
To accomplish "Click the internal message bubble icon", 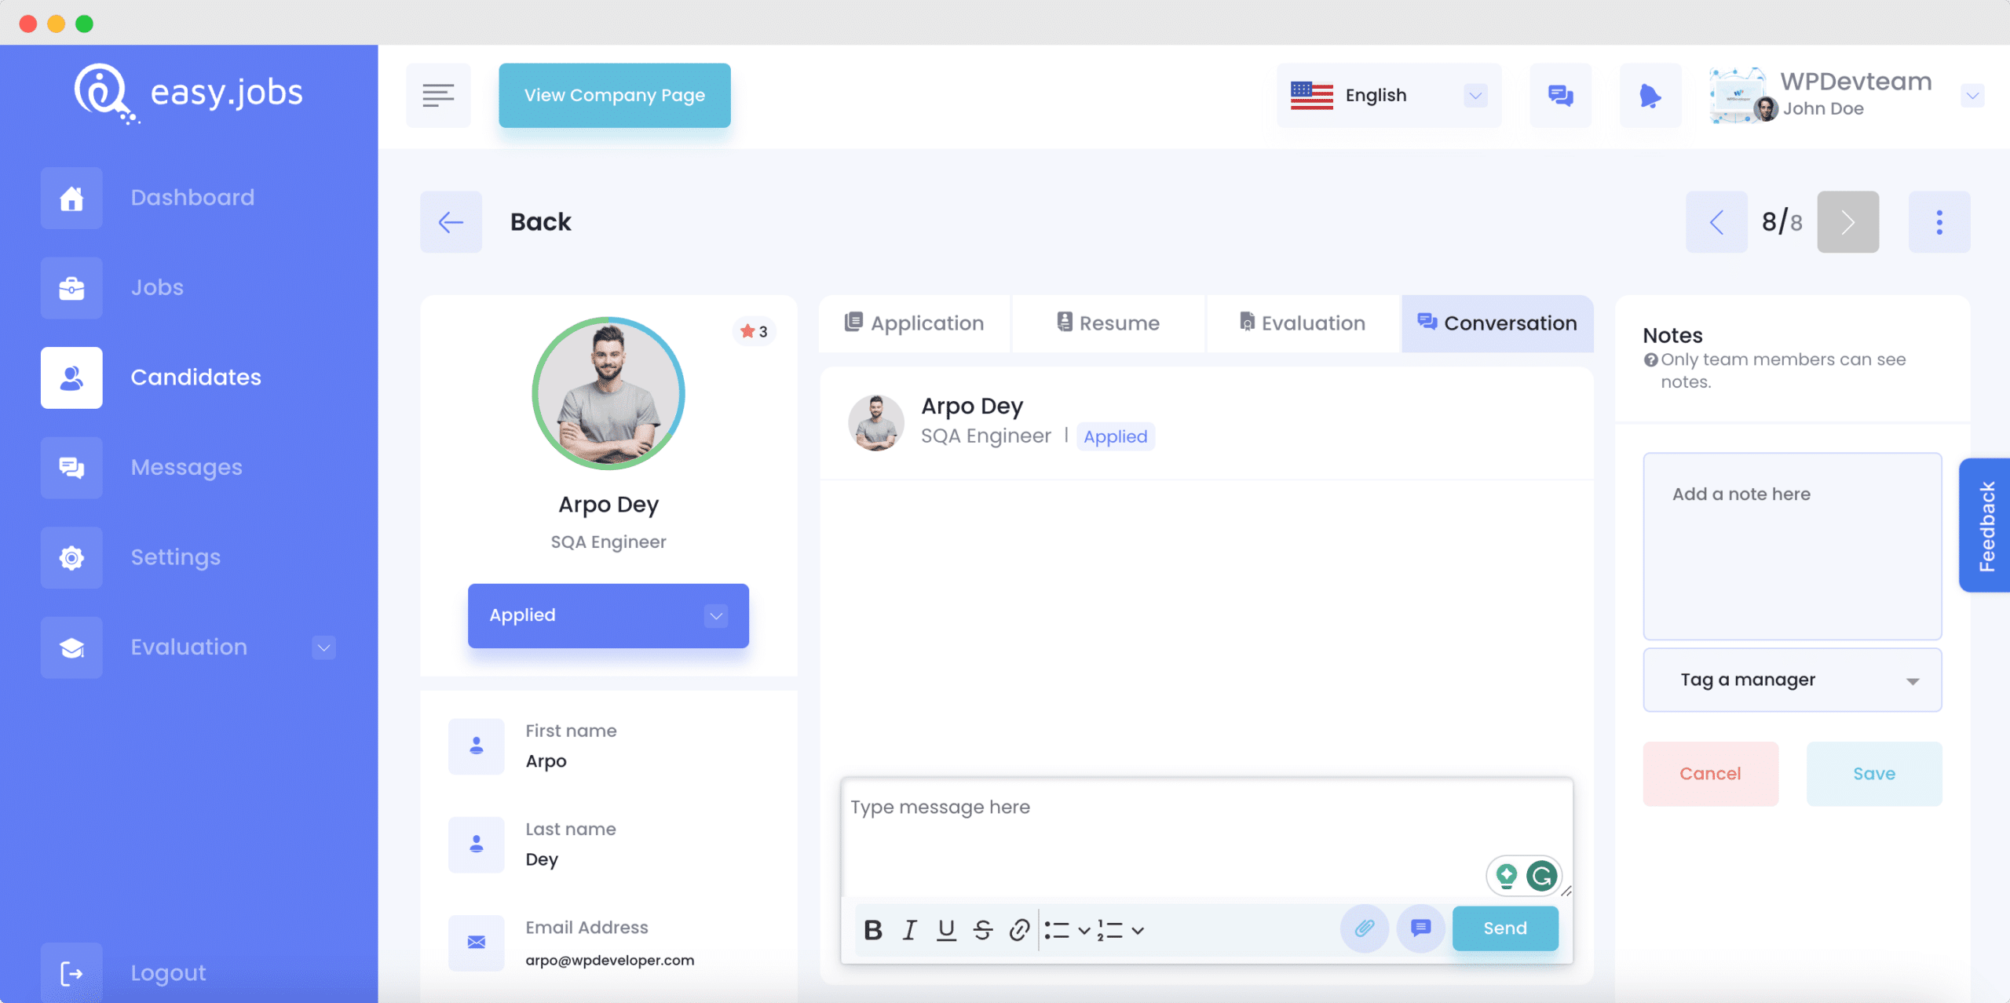I will point(1422,928).
